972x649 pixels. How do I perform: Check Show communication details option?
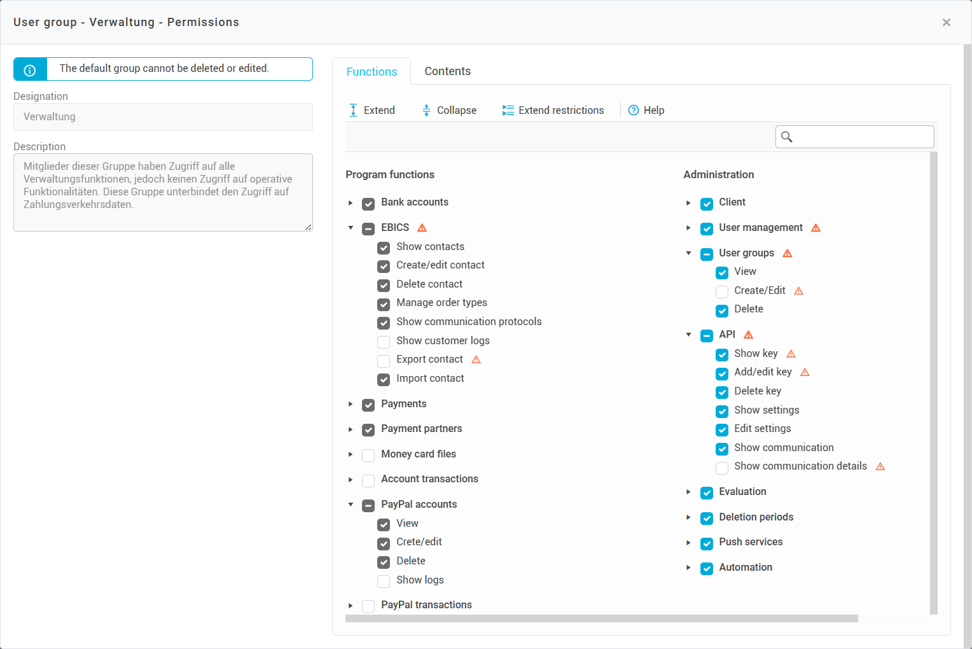point(722,468)
